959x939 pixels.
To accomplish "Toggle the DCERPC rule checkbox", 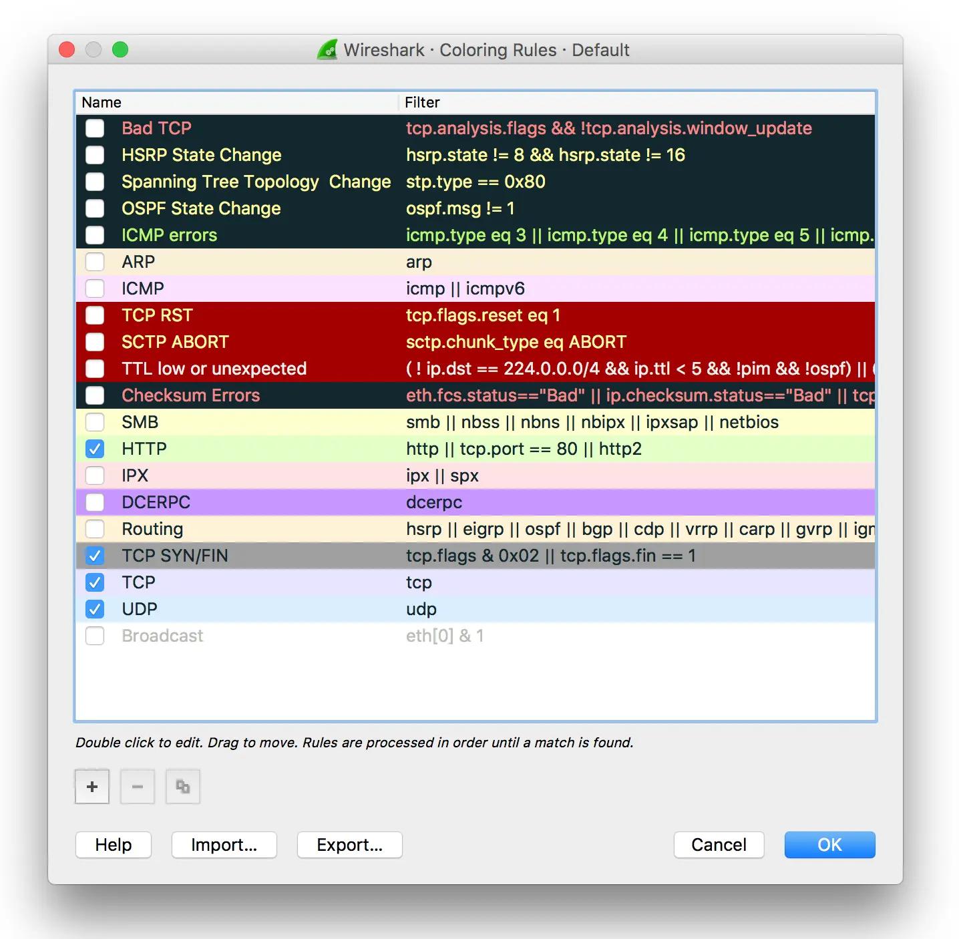I will [x=95, y=502].
